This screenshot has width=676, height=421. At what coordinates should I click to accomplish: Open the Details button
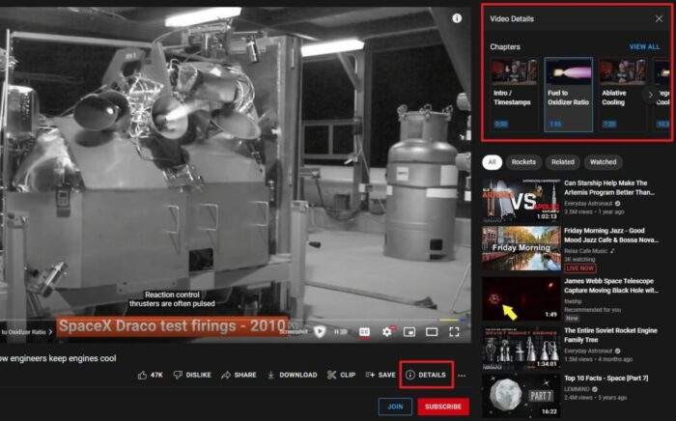(x=426, y=375)
